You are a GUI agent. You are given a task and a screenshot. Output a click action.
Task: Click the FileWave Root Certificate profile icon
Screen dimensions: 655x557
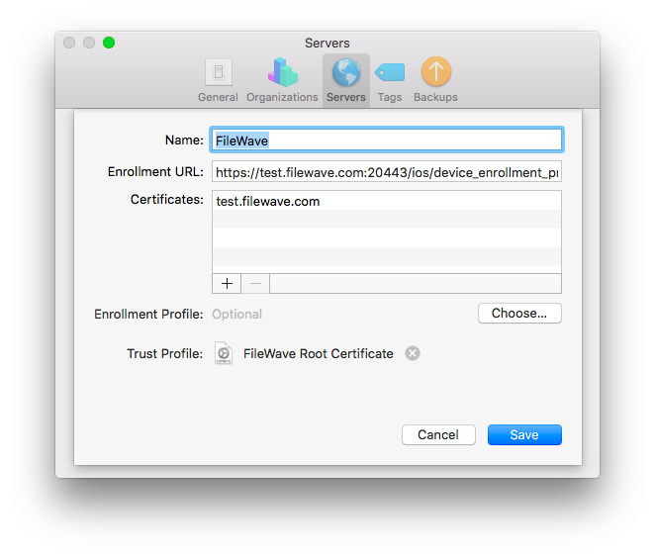pos(224,353)
